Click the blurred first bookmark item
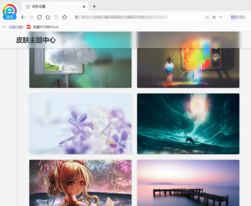The width and height of the screenshot is (251, 206). tap(16, 27)
